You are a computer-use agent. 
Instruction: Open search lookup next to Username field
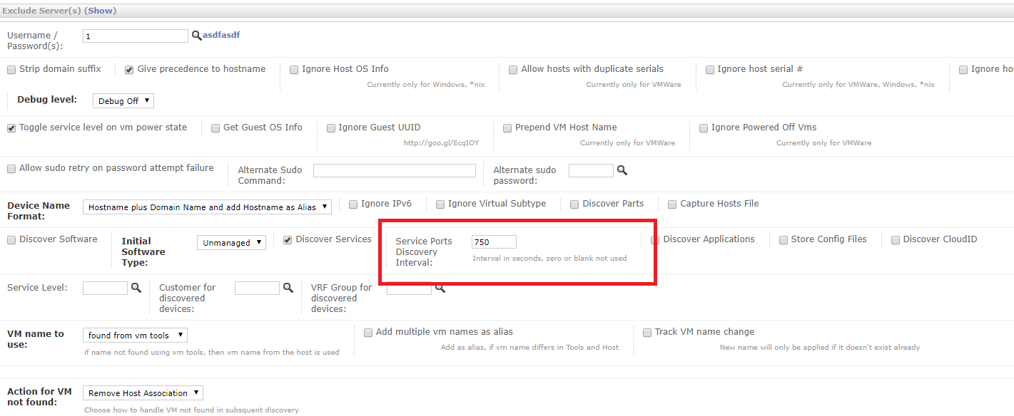click(196, 35)
